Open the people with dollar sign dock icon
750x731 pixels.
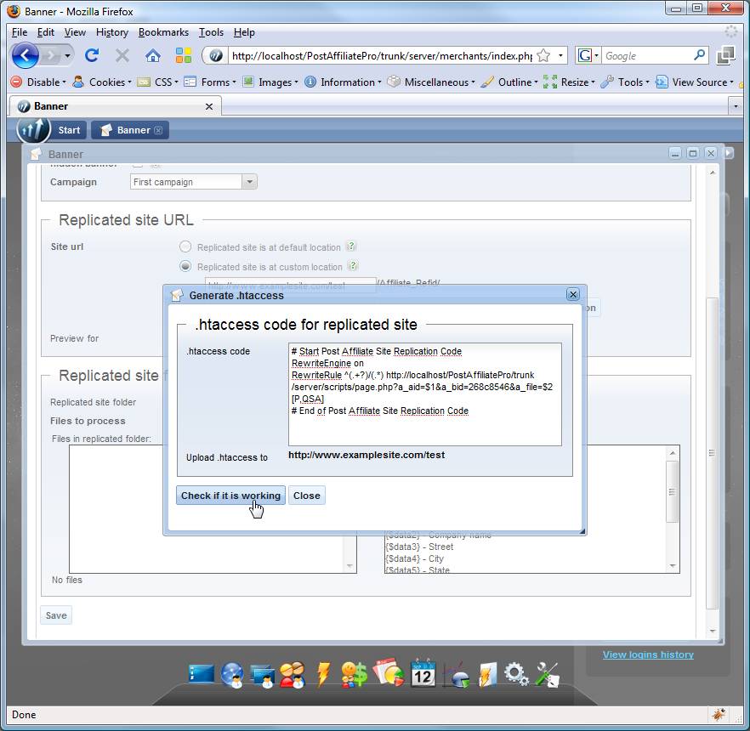coord(355,675)
